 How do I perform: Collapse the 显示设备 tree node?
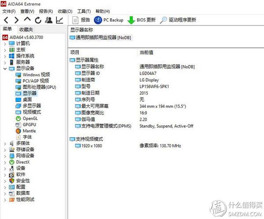click(5, 69)
